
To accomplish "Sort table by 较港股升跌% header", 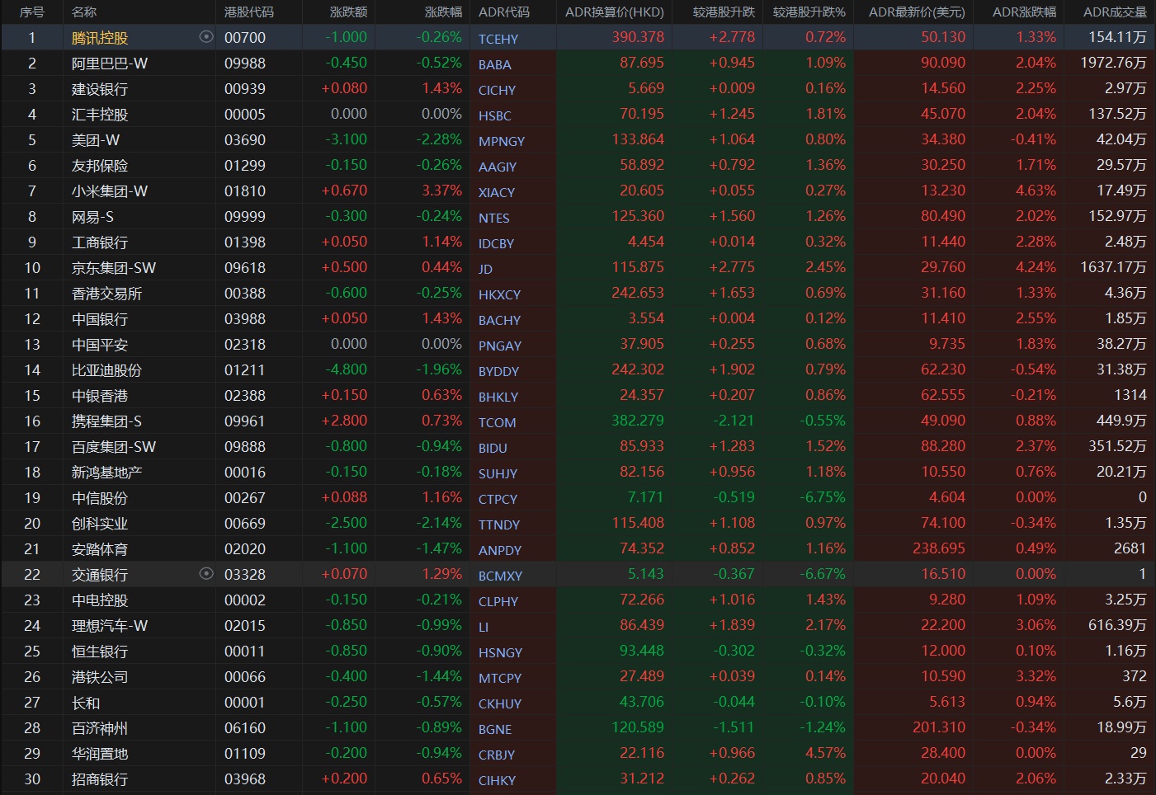I will tap(809, 12).
